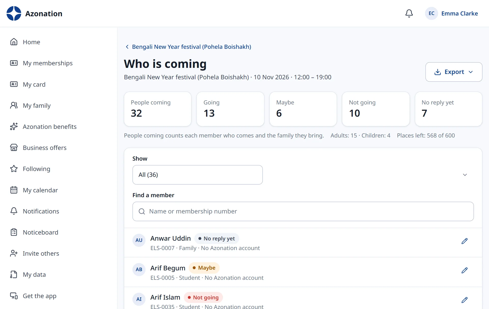Go back to Bengali New Year festival link
The width and height of the screenshot is (489, 309).
[x=192, y=47]
